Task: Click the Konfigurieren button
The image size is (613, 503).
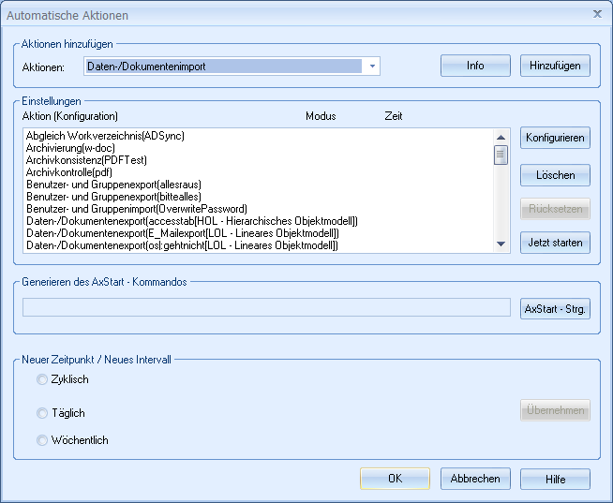Action: pyautogui.click(x=555, y=138)
